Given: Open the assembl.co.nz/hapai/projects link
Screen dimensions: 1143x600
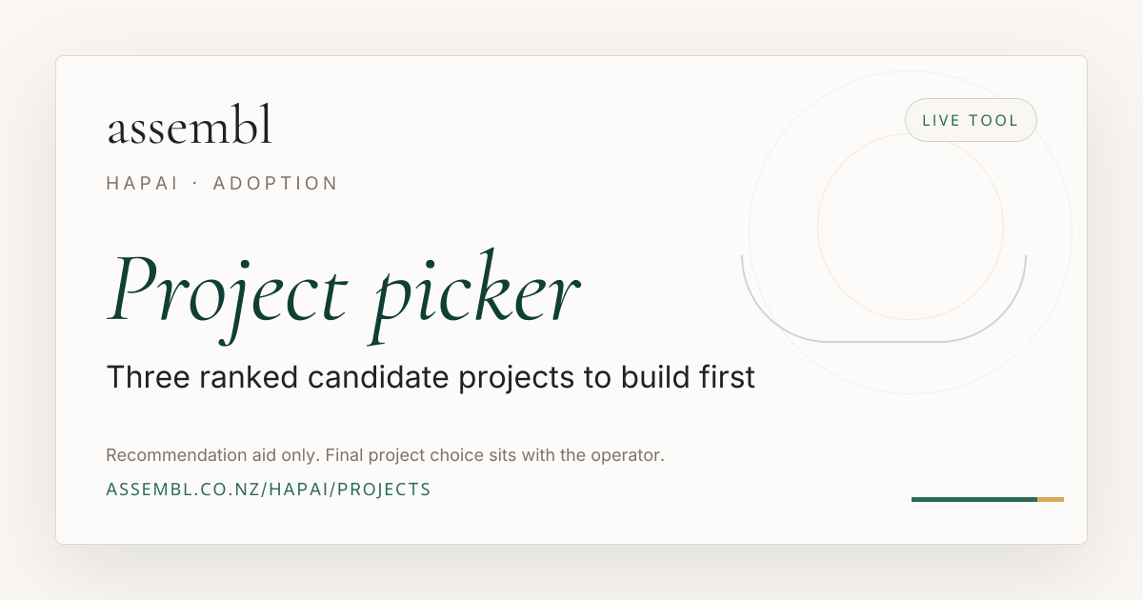Looking at the screenshot, I should [x=269, y=490].
